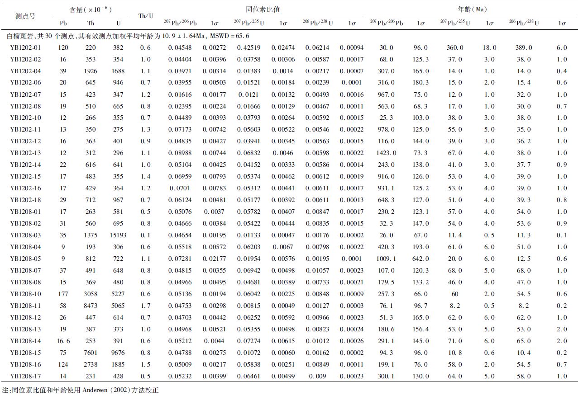The image size is (578, 396).
Task: Click row label YB1208-11
Action: (25, 306)
